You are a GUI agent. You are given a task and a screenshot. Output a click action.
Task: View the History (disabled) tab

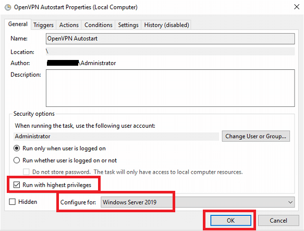tap(166, 25)
